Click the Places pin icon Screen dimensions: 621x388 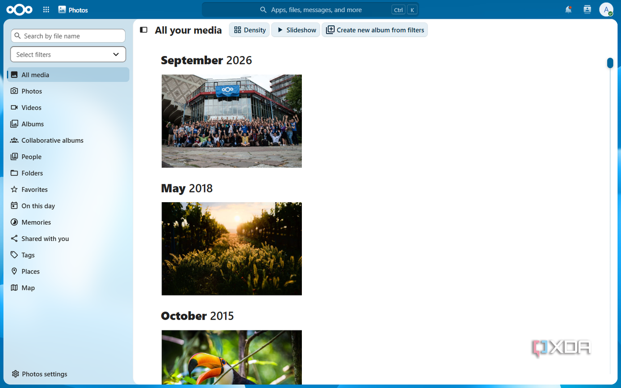click(14, 271)
